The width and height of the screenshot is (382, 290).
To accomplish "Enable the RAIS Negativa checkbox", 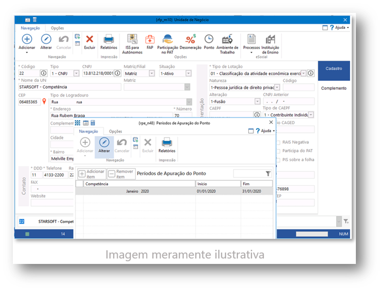I will pos(278,142).
